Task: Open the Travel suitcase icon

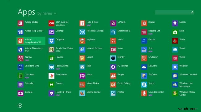Action: click(175, 50)
